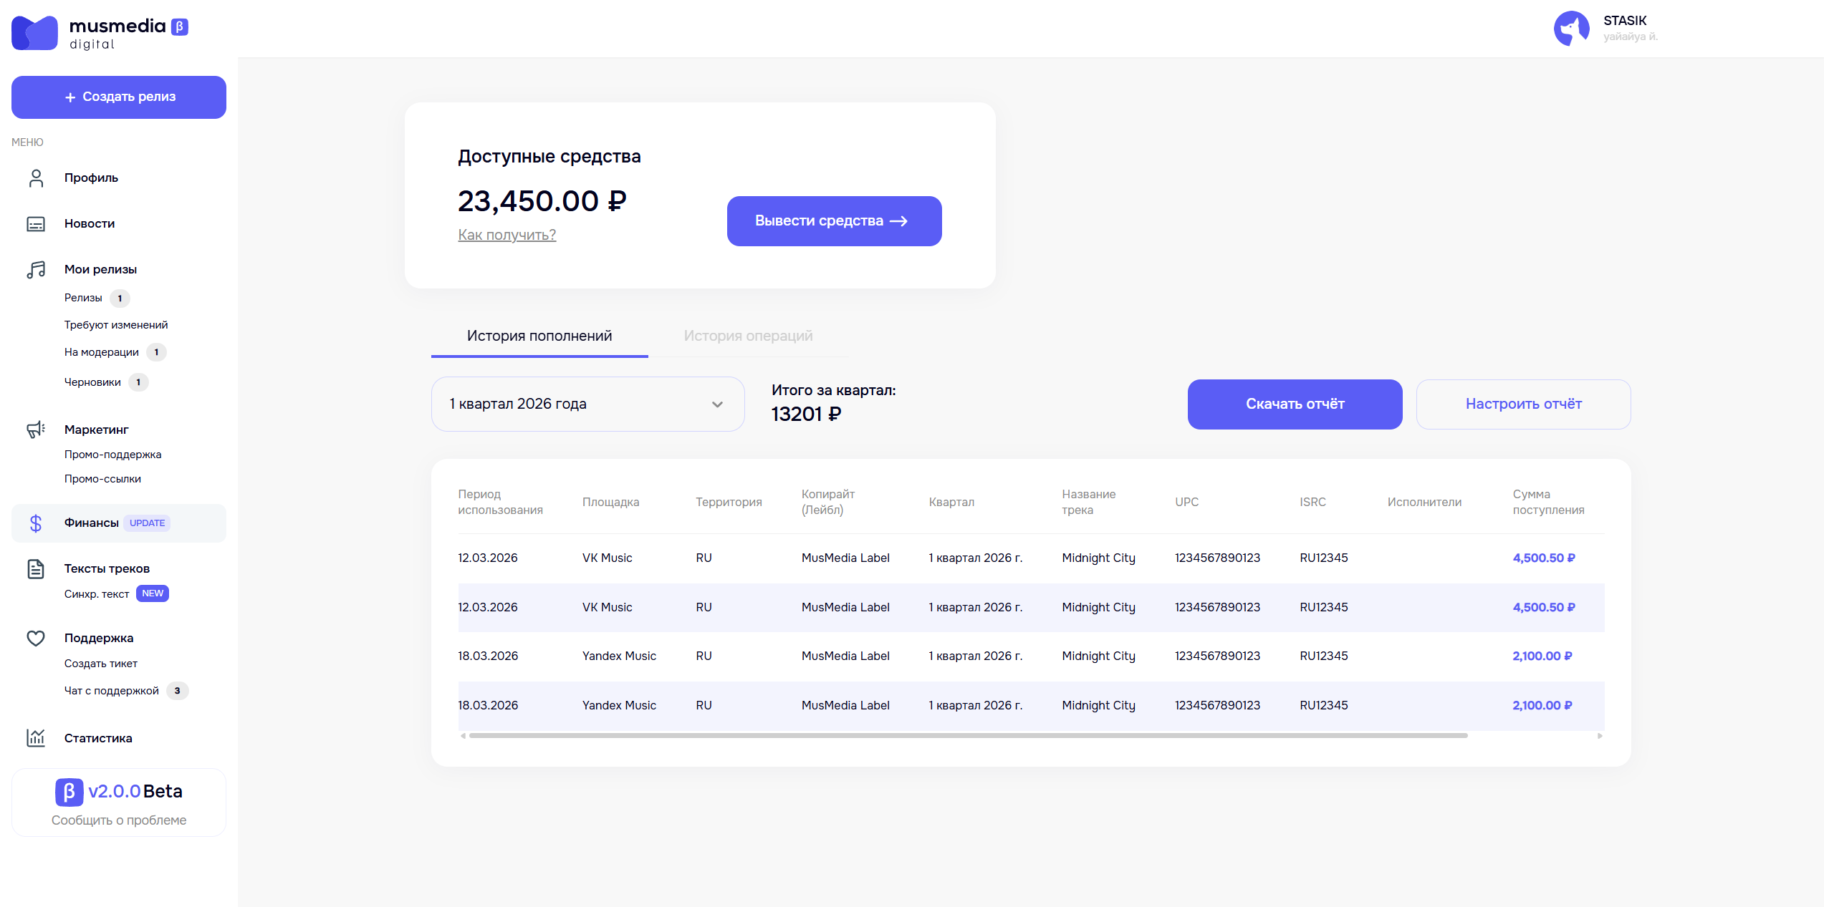Open Мои релизы menu section
1824x907 pixels.
tap(100, 270)
